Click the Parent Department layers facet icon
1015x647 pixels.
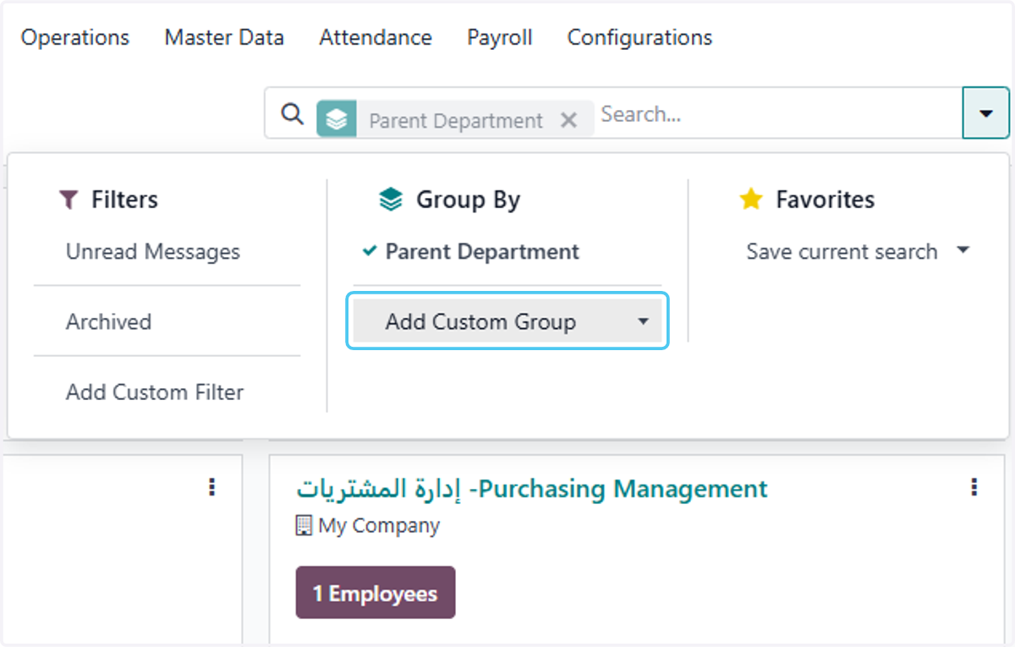click(x=337, y=119)
